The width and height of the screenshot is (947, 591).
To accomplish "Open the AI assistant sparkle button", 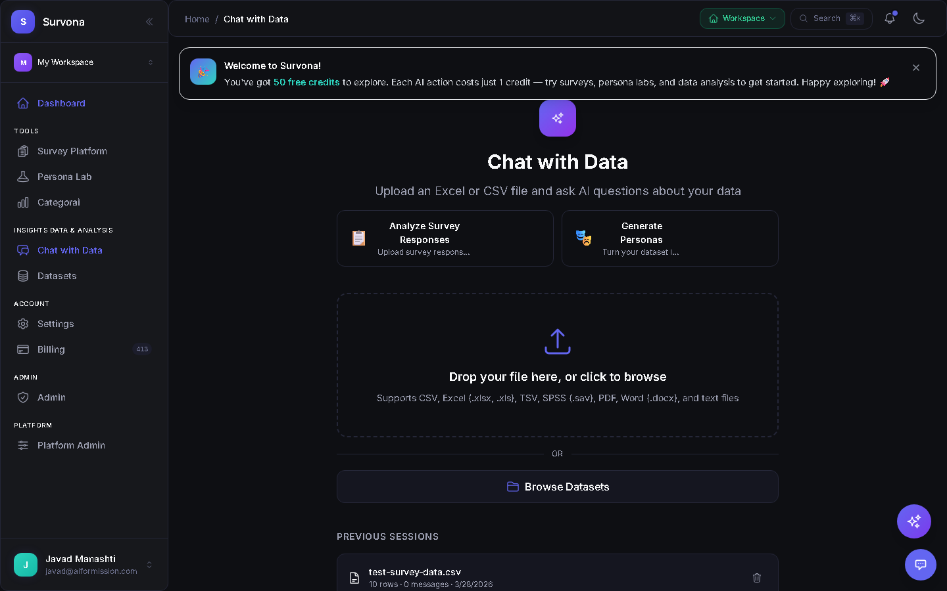I will (913, 521).
